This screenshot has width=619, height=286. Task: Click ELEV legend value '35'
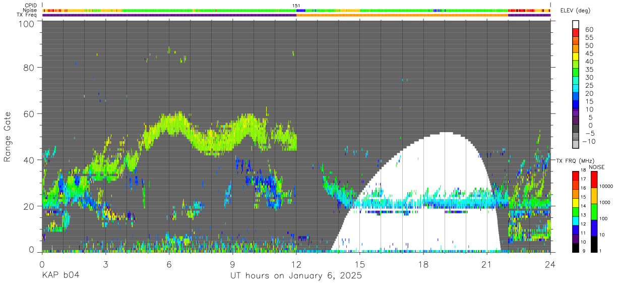coord(589,70)
